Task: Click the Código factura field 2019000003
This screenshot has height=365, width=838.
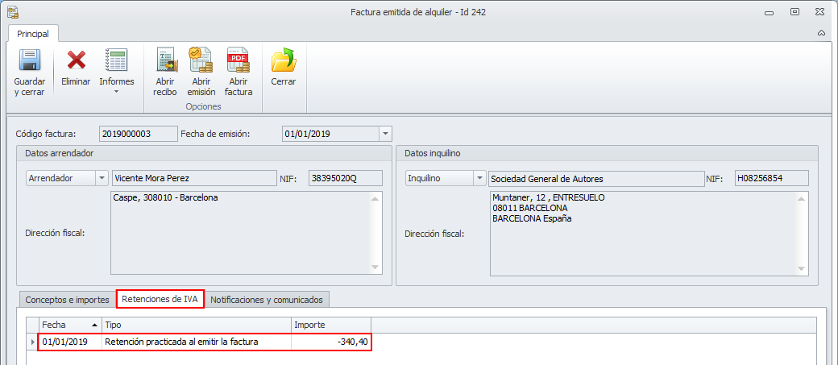Action: tap(139, 134)
